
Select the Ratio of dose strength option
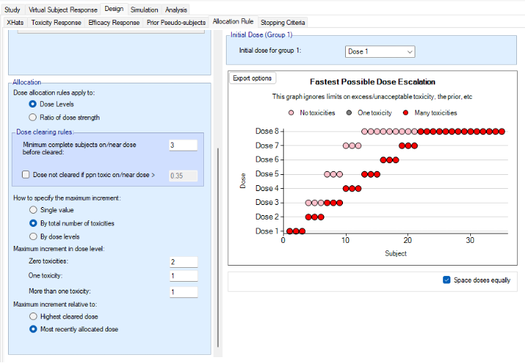pos(33,117)
